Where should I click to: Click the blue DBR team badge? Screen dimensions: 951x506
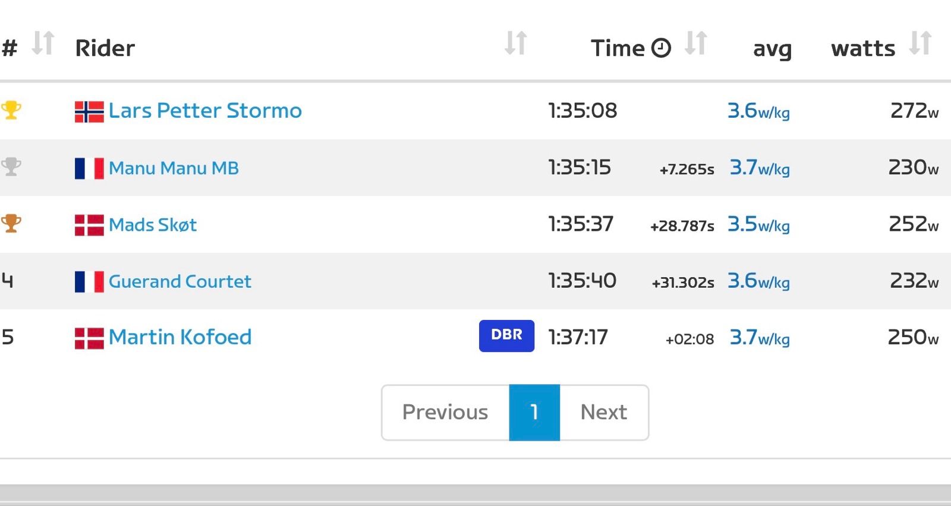(x=506, y=335)
